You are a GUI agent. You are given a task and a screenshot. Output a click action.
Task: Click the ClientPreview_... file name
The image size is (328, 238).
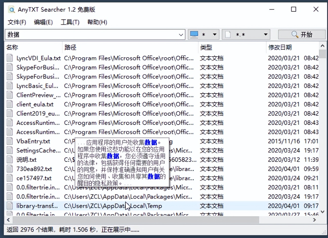point(39,95)
